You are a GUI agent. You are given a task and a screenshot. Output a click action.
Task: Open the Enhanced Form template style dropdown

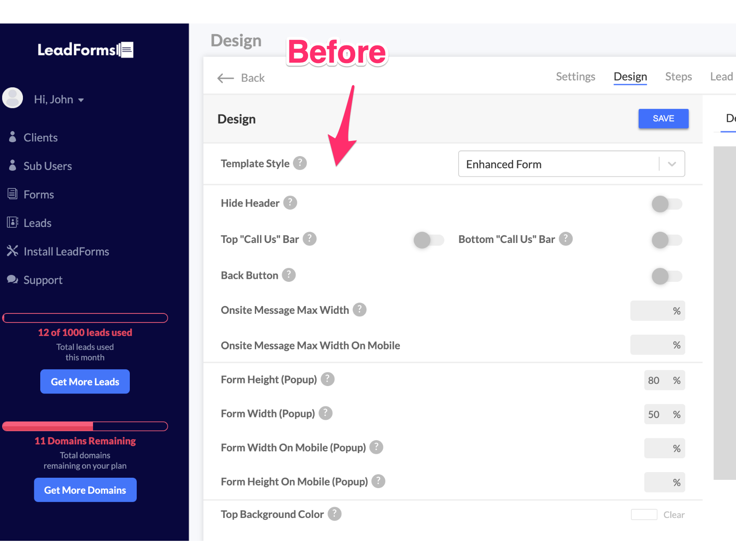[x=572, y=164]
